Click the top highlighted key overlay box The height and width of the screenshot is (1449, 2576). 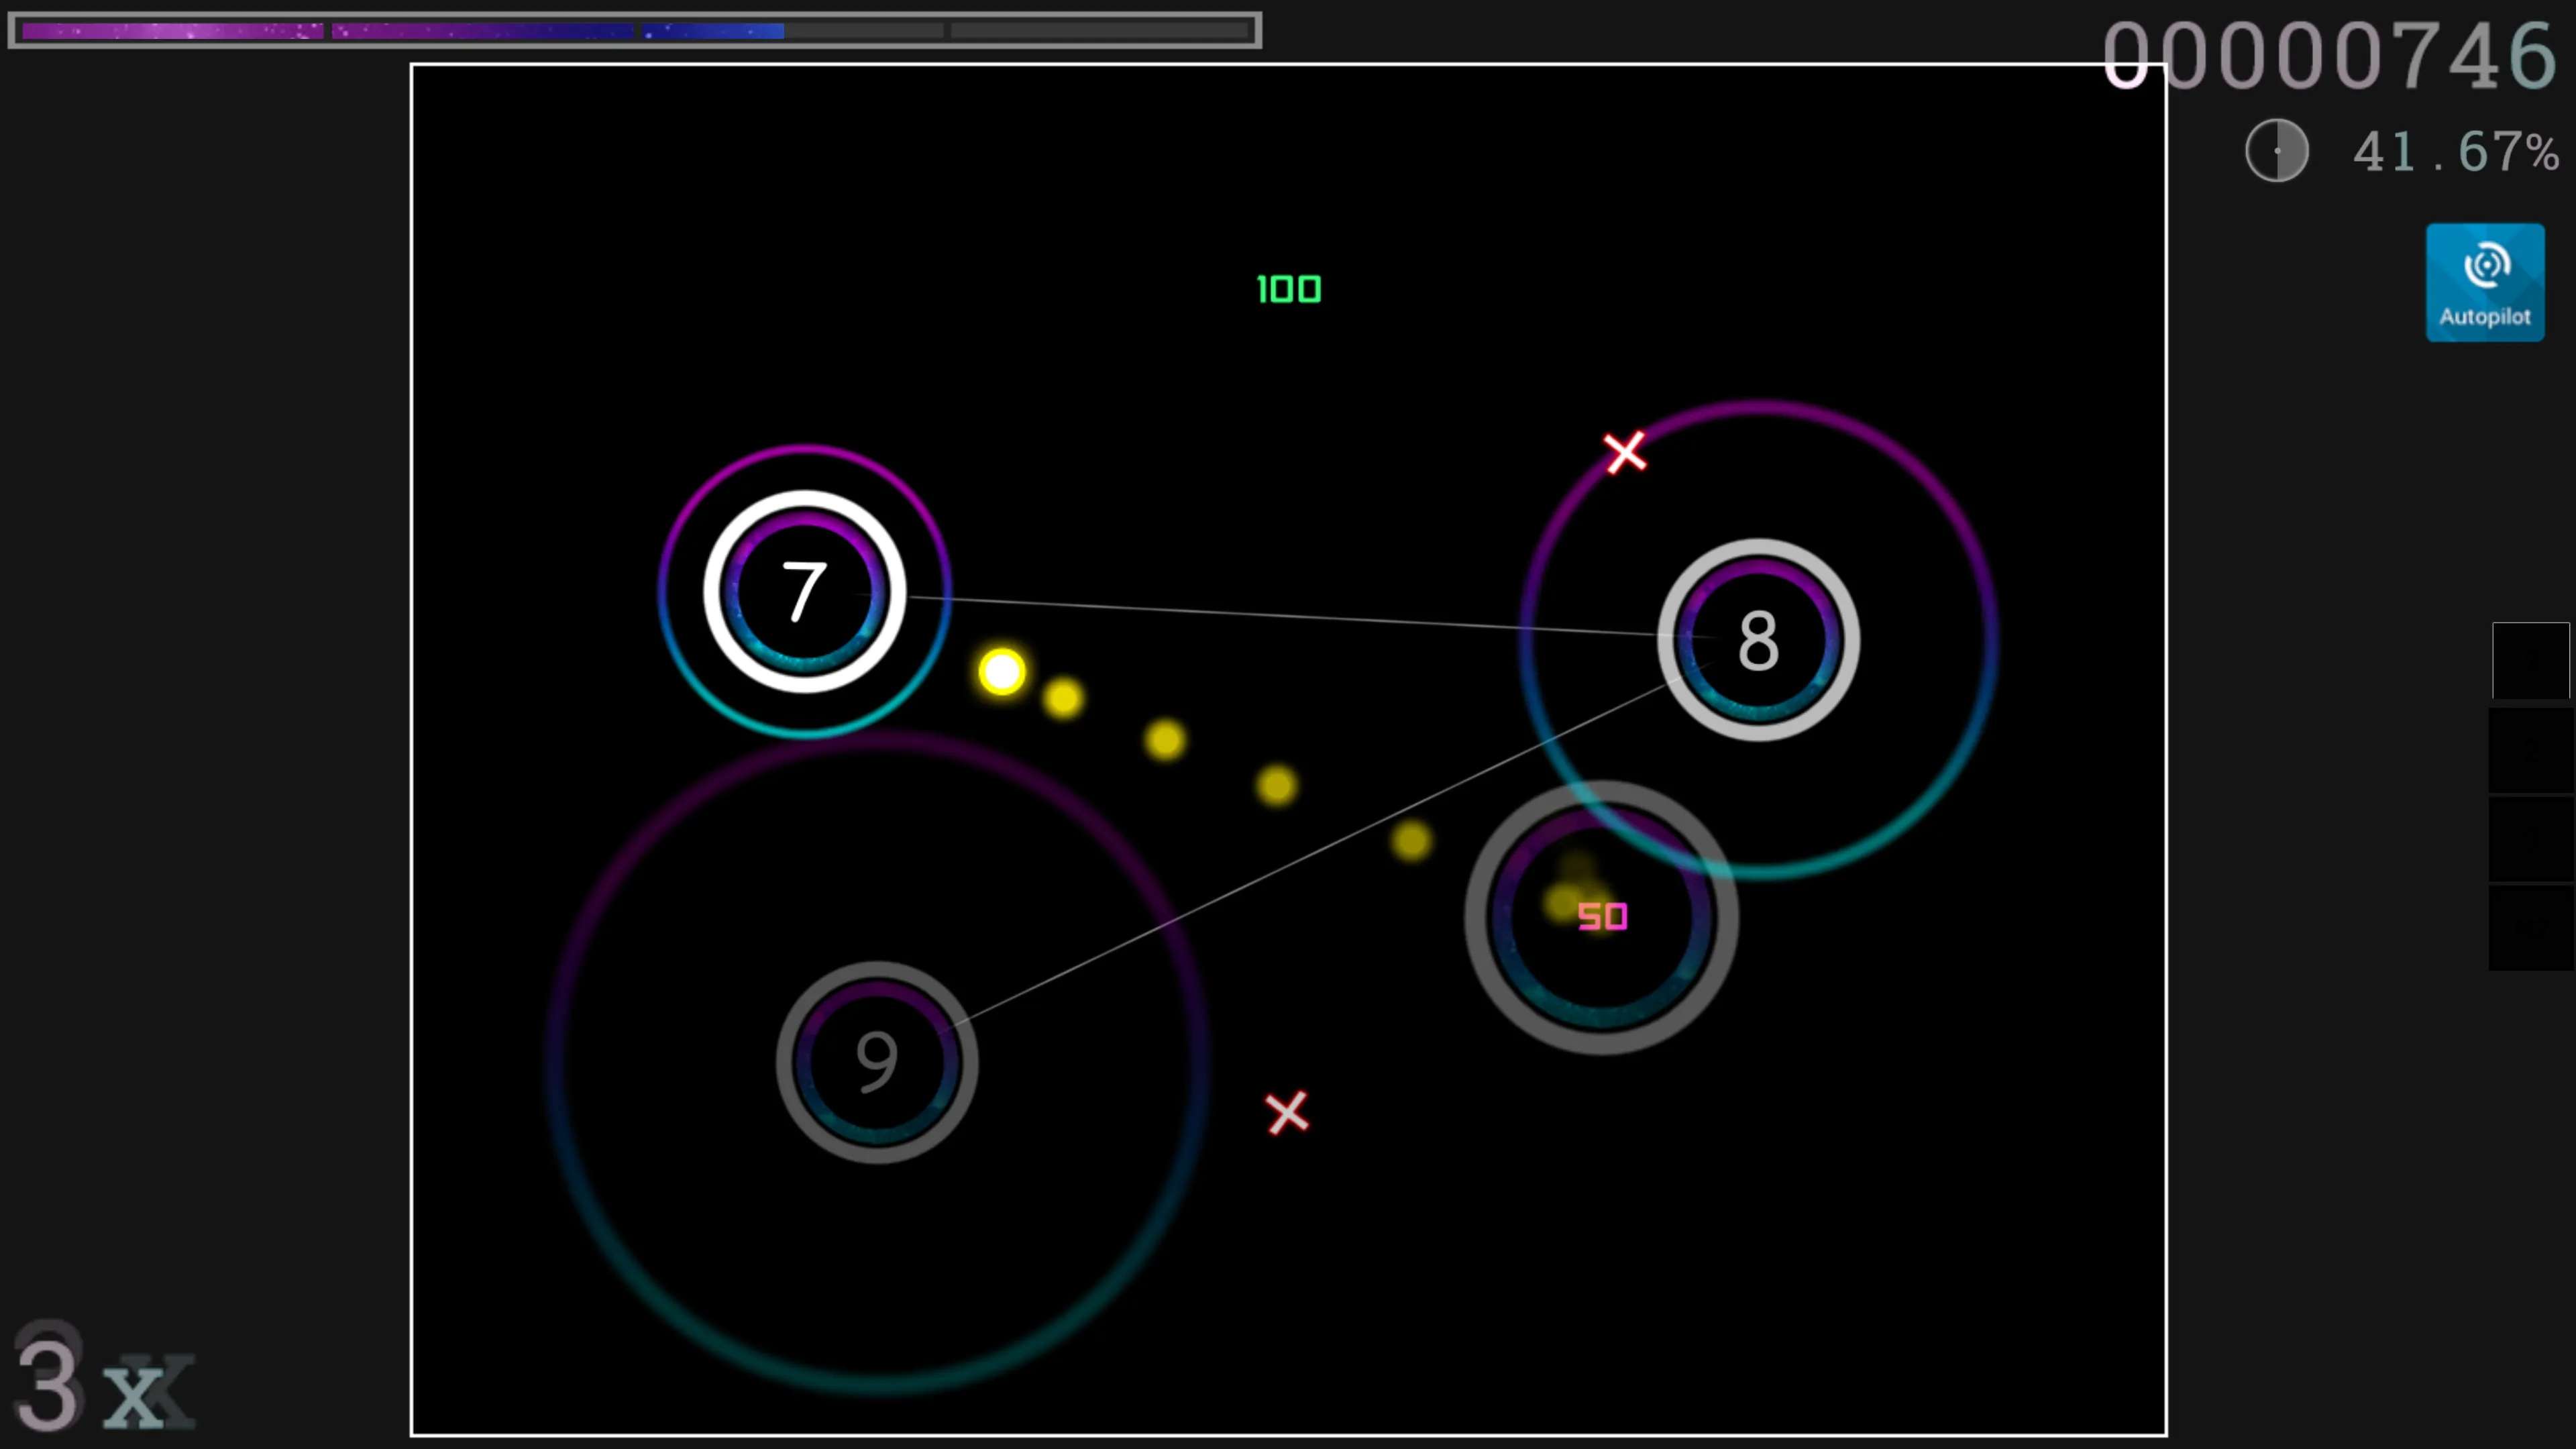(2530, 660)
